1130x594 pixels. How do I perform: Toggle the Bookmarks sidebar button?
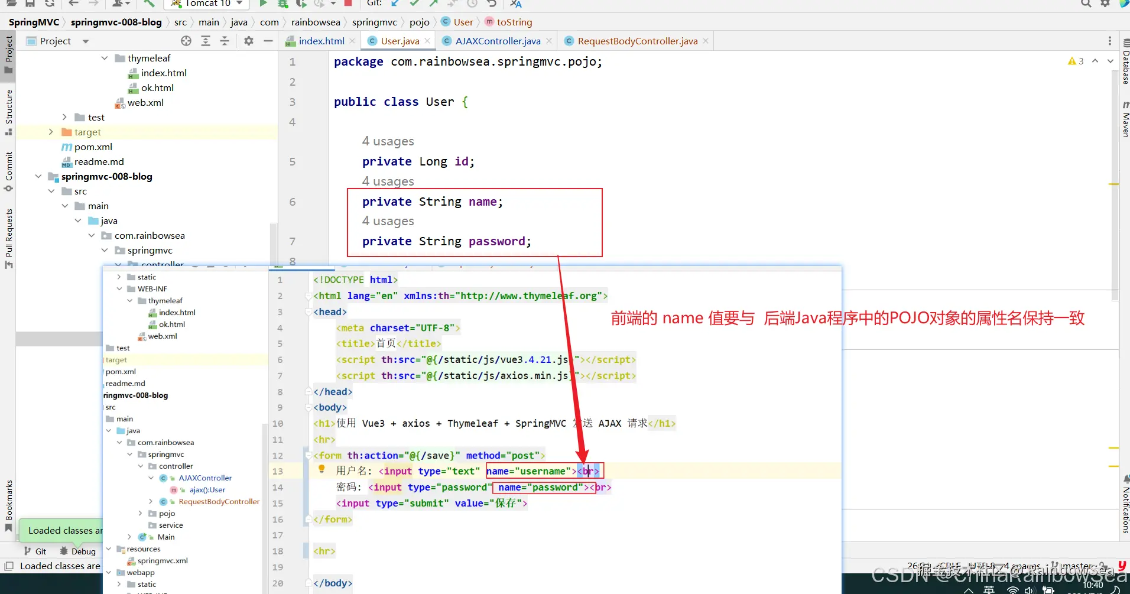(x=8, y=506)
